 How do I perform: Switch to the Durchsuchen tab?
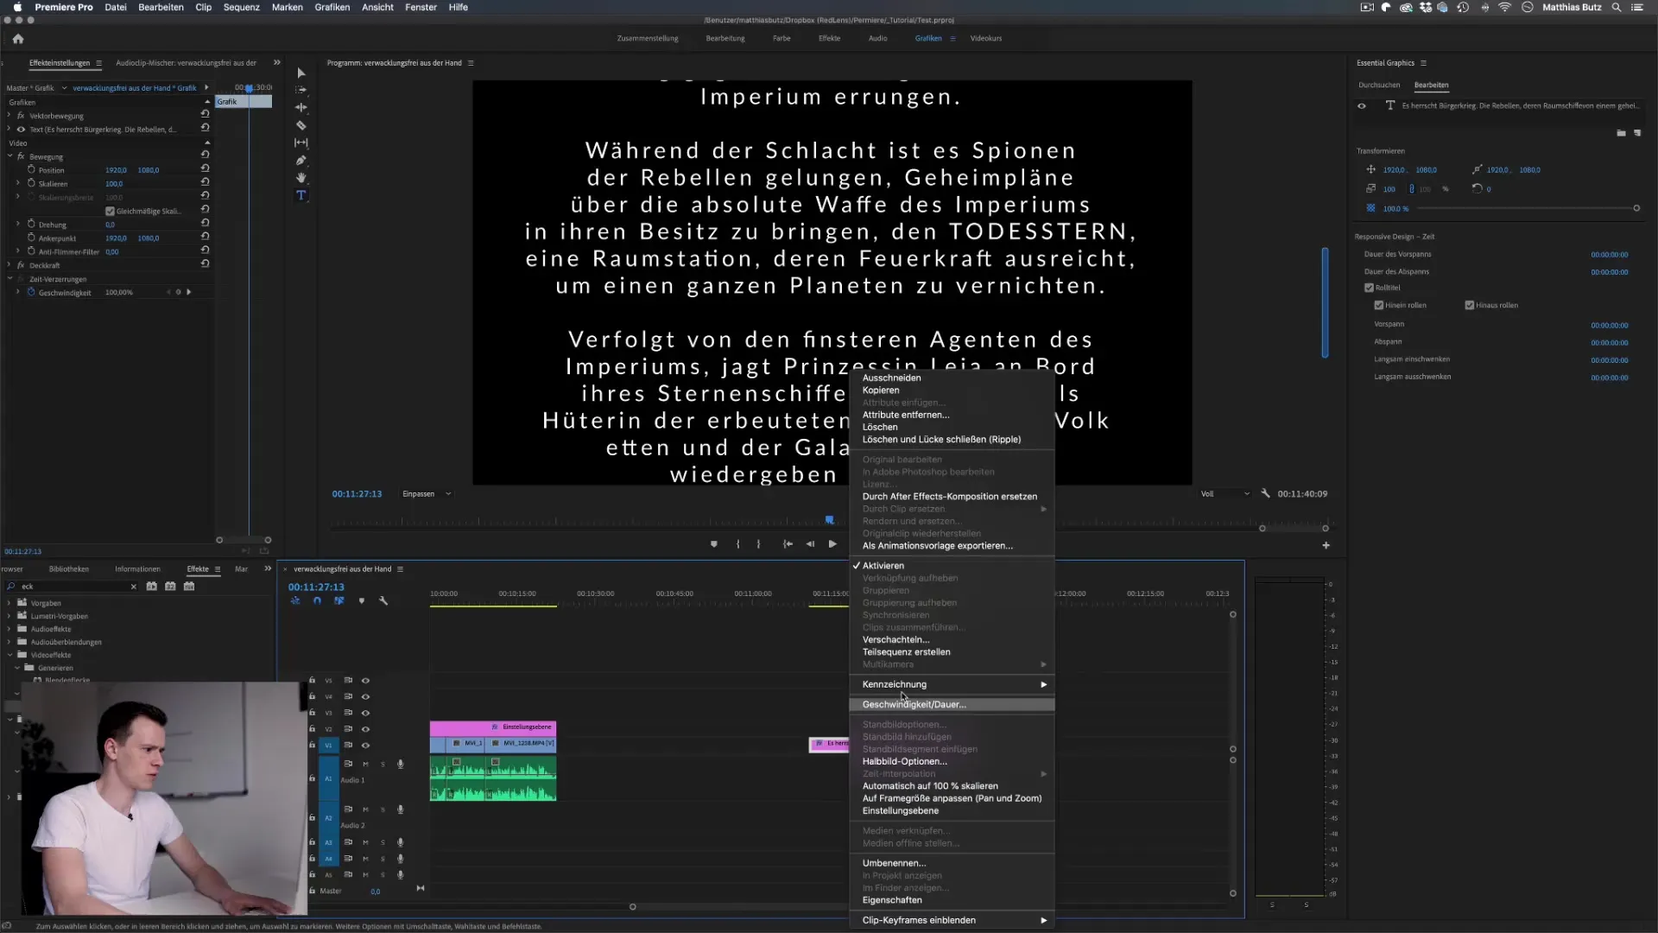(x=1379, y=85)
